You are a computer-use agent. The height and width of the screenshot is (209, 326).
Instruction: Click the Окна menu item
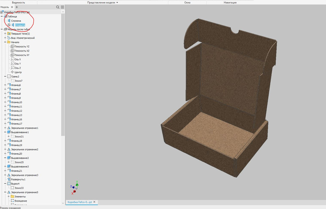(188, 2)
